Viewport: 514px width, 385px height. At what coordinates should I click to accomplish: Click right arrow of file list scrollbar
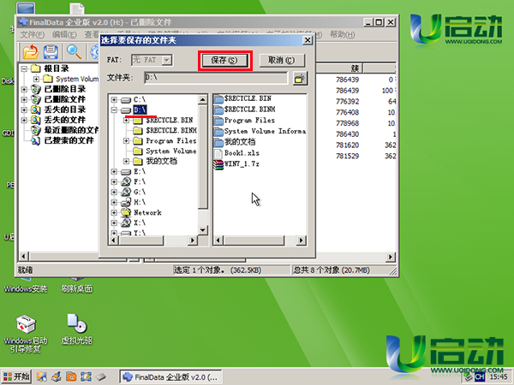(301, 240)
